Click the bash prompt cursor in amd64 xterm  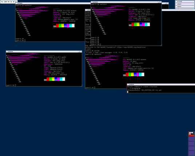pos(15,85)
